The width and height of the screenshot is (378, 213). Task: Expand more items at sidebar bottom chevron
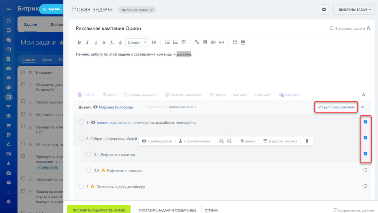pos(9,202)
